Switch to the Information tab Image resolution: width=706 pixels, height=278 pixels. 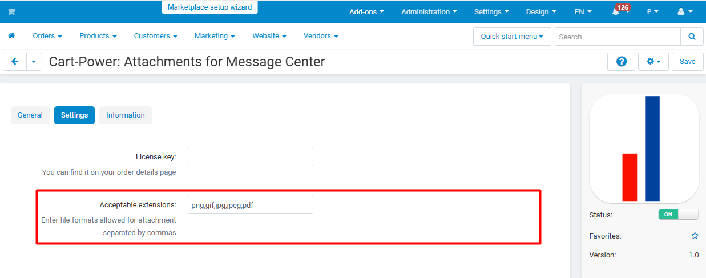pos(126,115)
